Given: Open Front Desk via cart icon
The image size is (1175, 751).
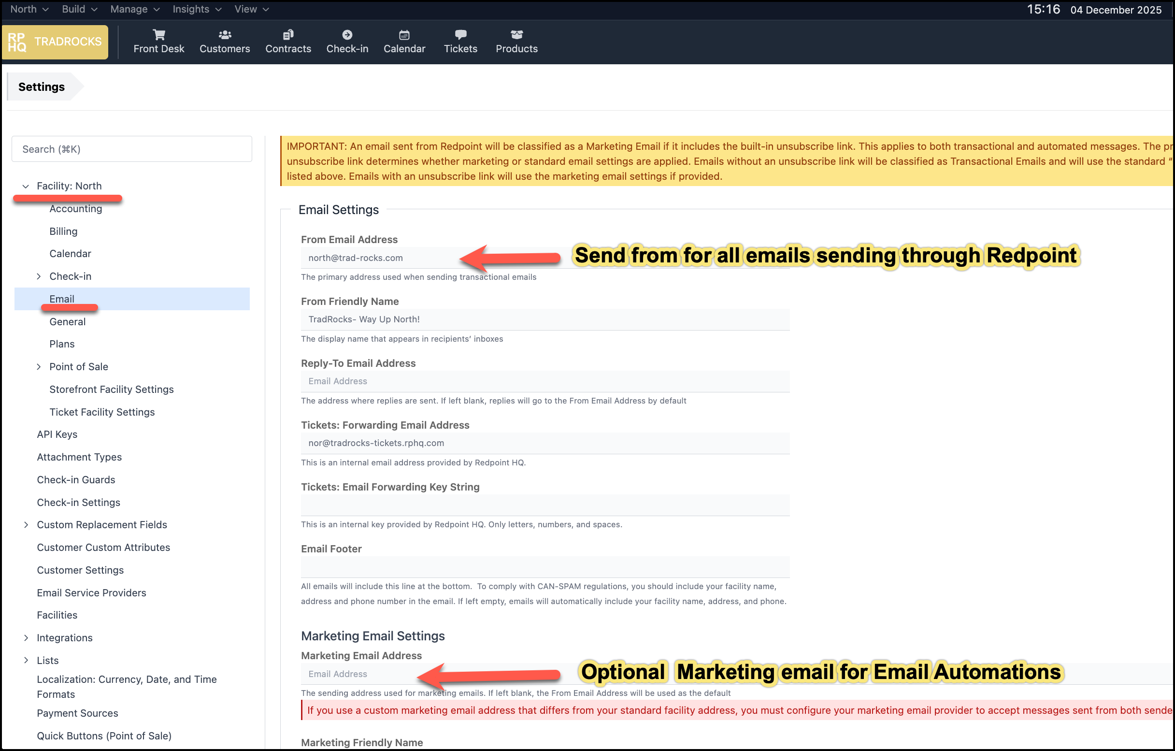Looking at the screenshot, I should click(x=158, y=35).
